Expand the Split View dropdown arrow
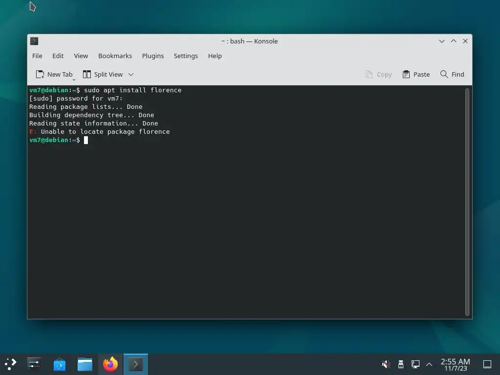The height and width of the screenshot is (375, 500). 131,74
